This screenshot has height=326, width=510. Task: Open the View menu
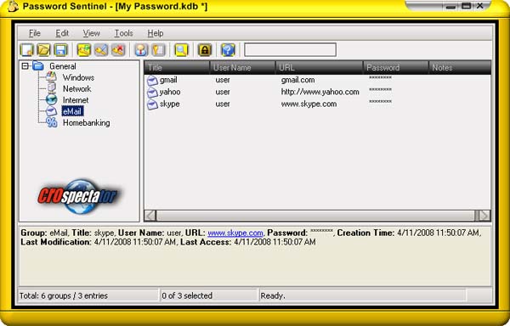pyautogui.click(x=92, y=33)
